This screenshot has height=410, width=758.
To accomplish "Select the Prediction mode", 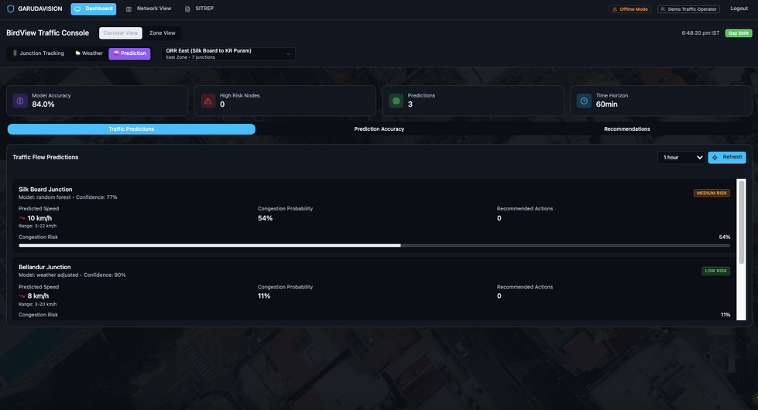I will pyautogui.click(x=129, y=53).
